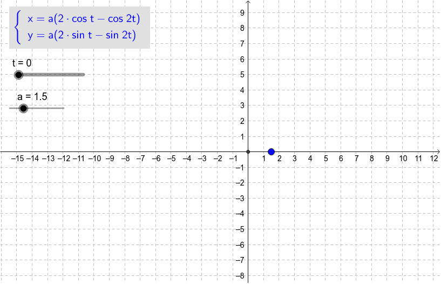Click the y-axis label '5'
441x284 pixels.
242,75
